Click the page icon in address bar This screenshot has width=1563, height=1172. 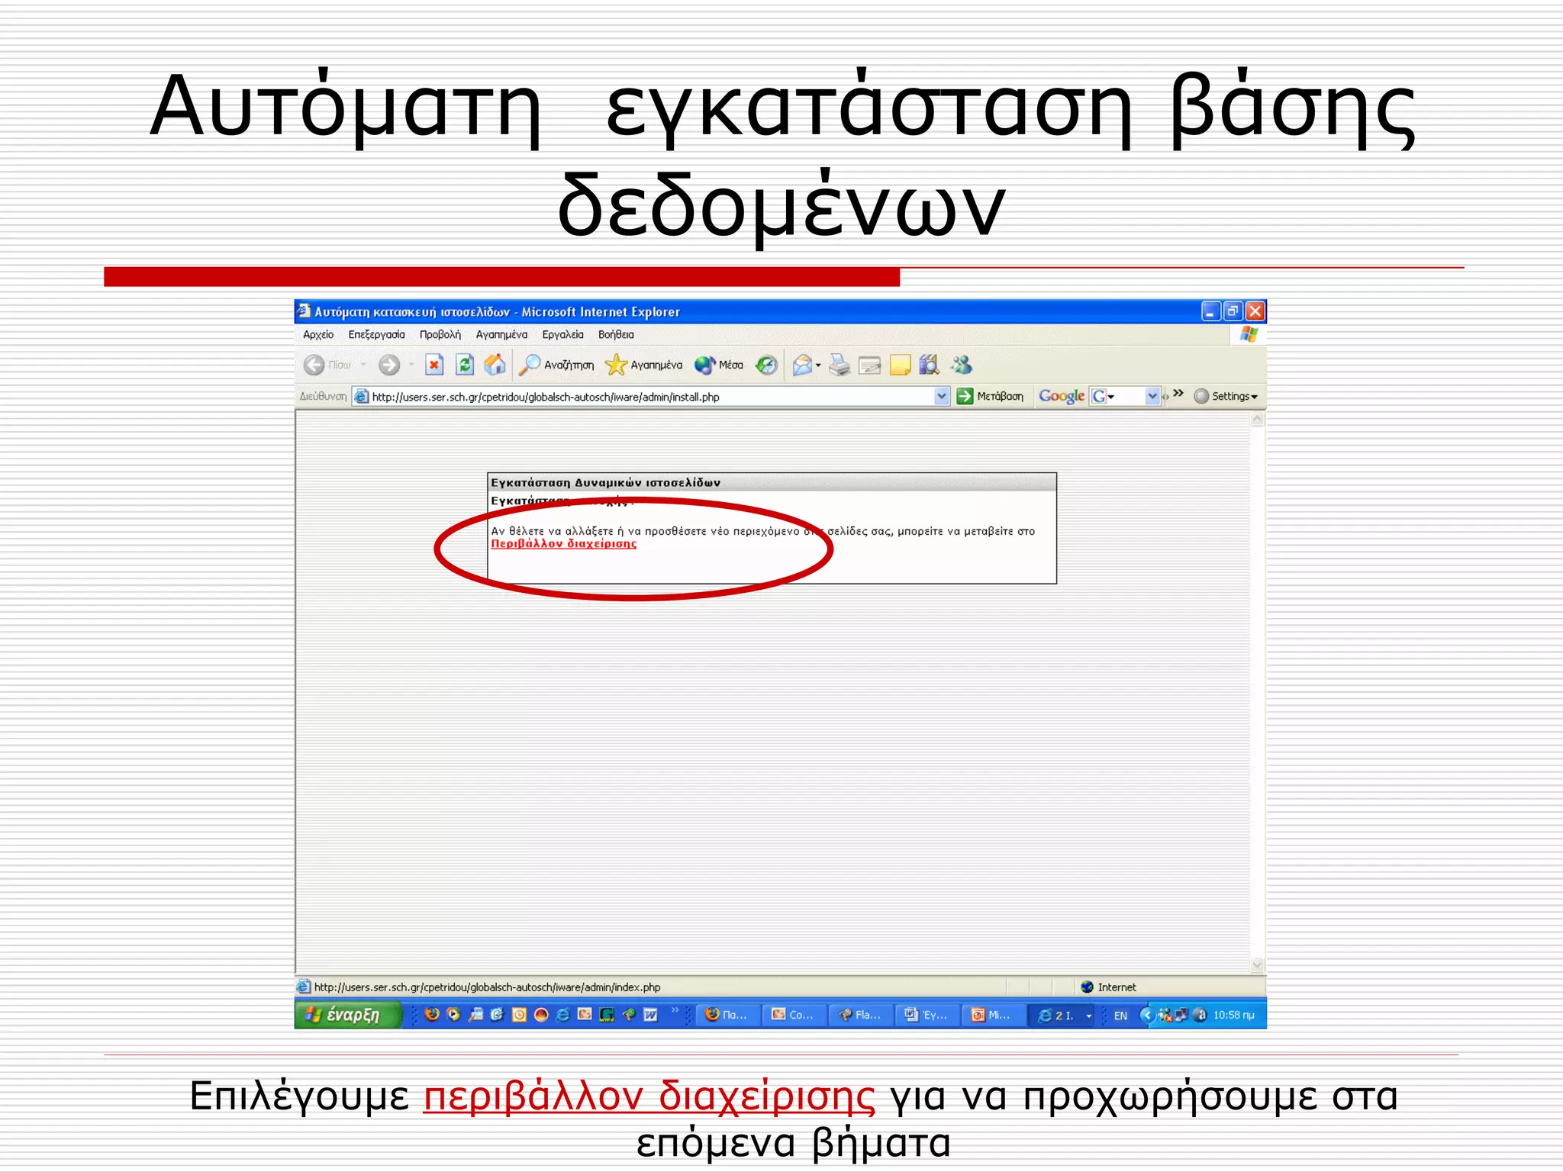(362, 397)
